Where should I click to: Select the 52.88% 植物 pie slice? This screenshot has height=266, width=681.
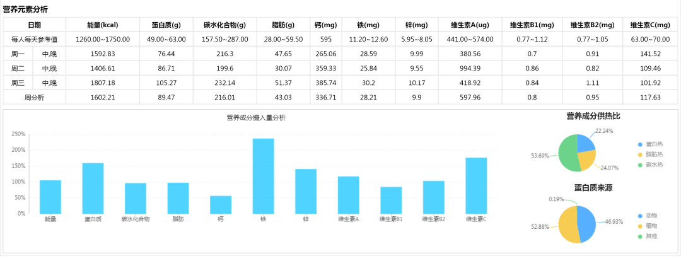(x=567, y=225)
